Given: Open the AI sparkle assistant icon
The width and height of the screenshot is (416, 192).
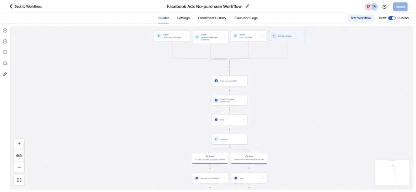Looking at the screenshot, I should click(5, 74).
